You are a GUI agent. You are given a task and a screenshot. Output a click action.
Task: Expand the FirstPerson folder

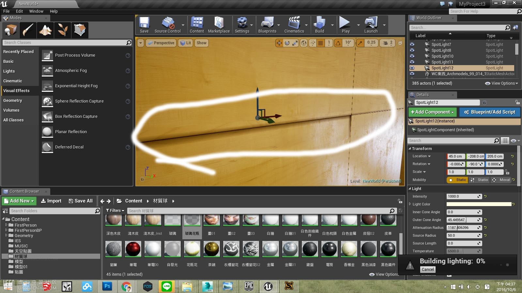click(x=6, y=225)
